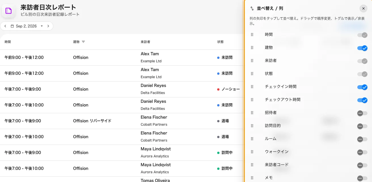Open the Sep 2, 2026 date picker
This screenshot has height=182, width=372.
[x=27, y=26]
